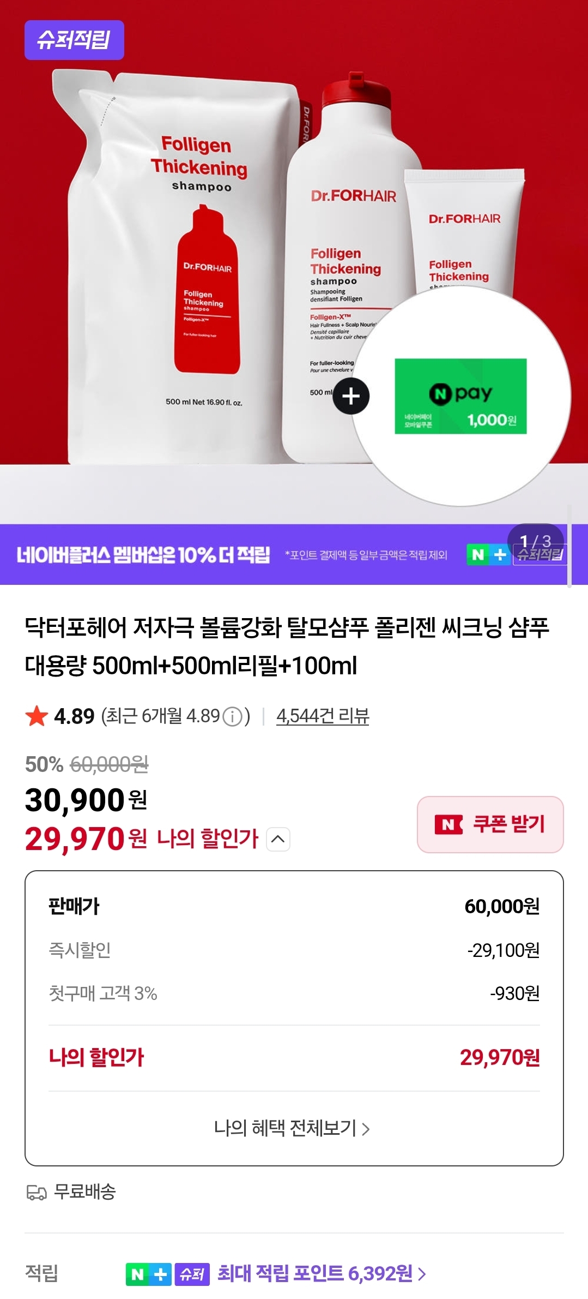Open the 4,544건 리뷰 link
The height and width of the screenshot is (1299, 588).
point(323,716)
